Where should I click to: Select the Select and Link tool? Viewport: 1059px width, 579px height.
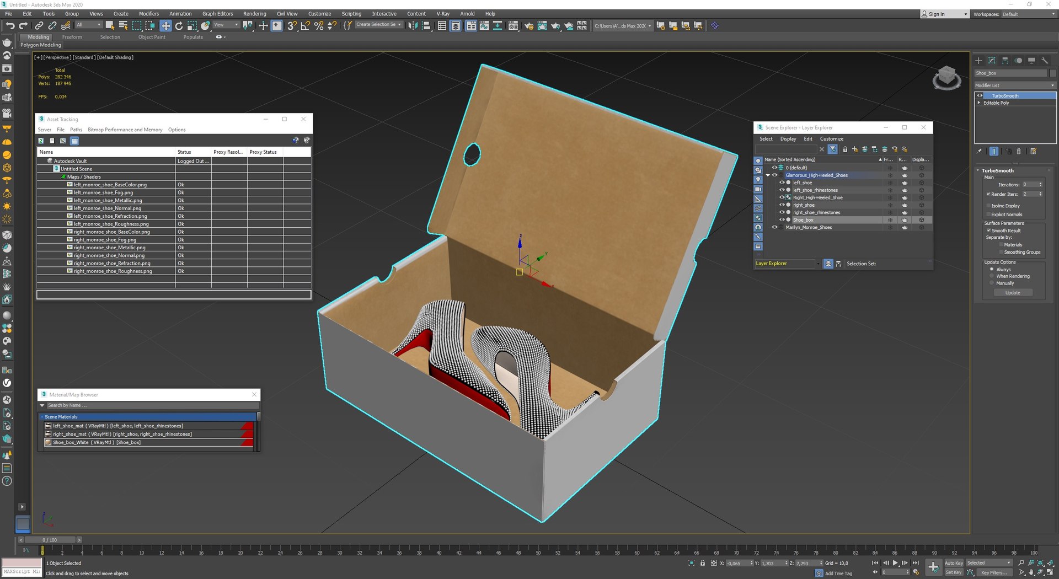click(39, 25)
